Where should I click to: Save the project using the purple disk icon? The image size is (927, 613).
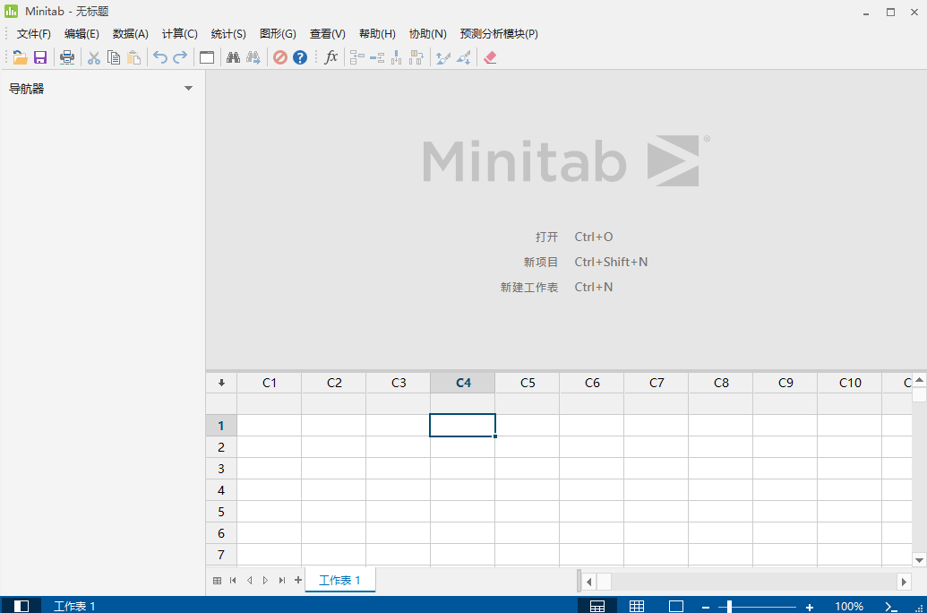click(40, 57)
